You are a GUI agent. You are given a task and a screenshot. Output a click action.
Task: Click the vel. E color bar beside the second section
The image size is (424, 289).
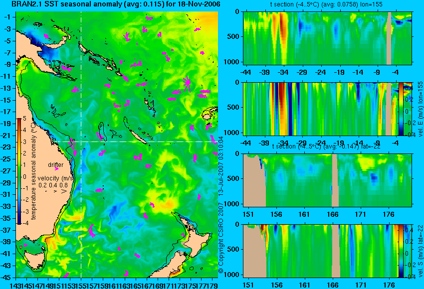tap(401, 109)
